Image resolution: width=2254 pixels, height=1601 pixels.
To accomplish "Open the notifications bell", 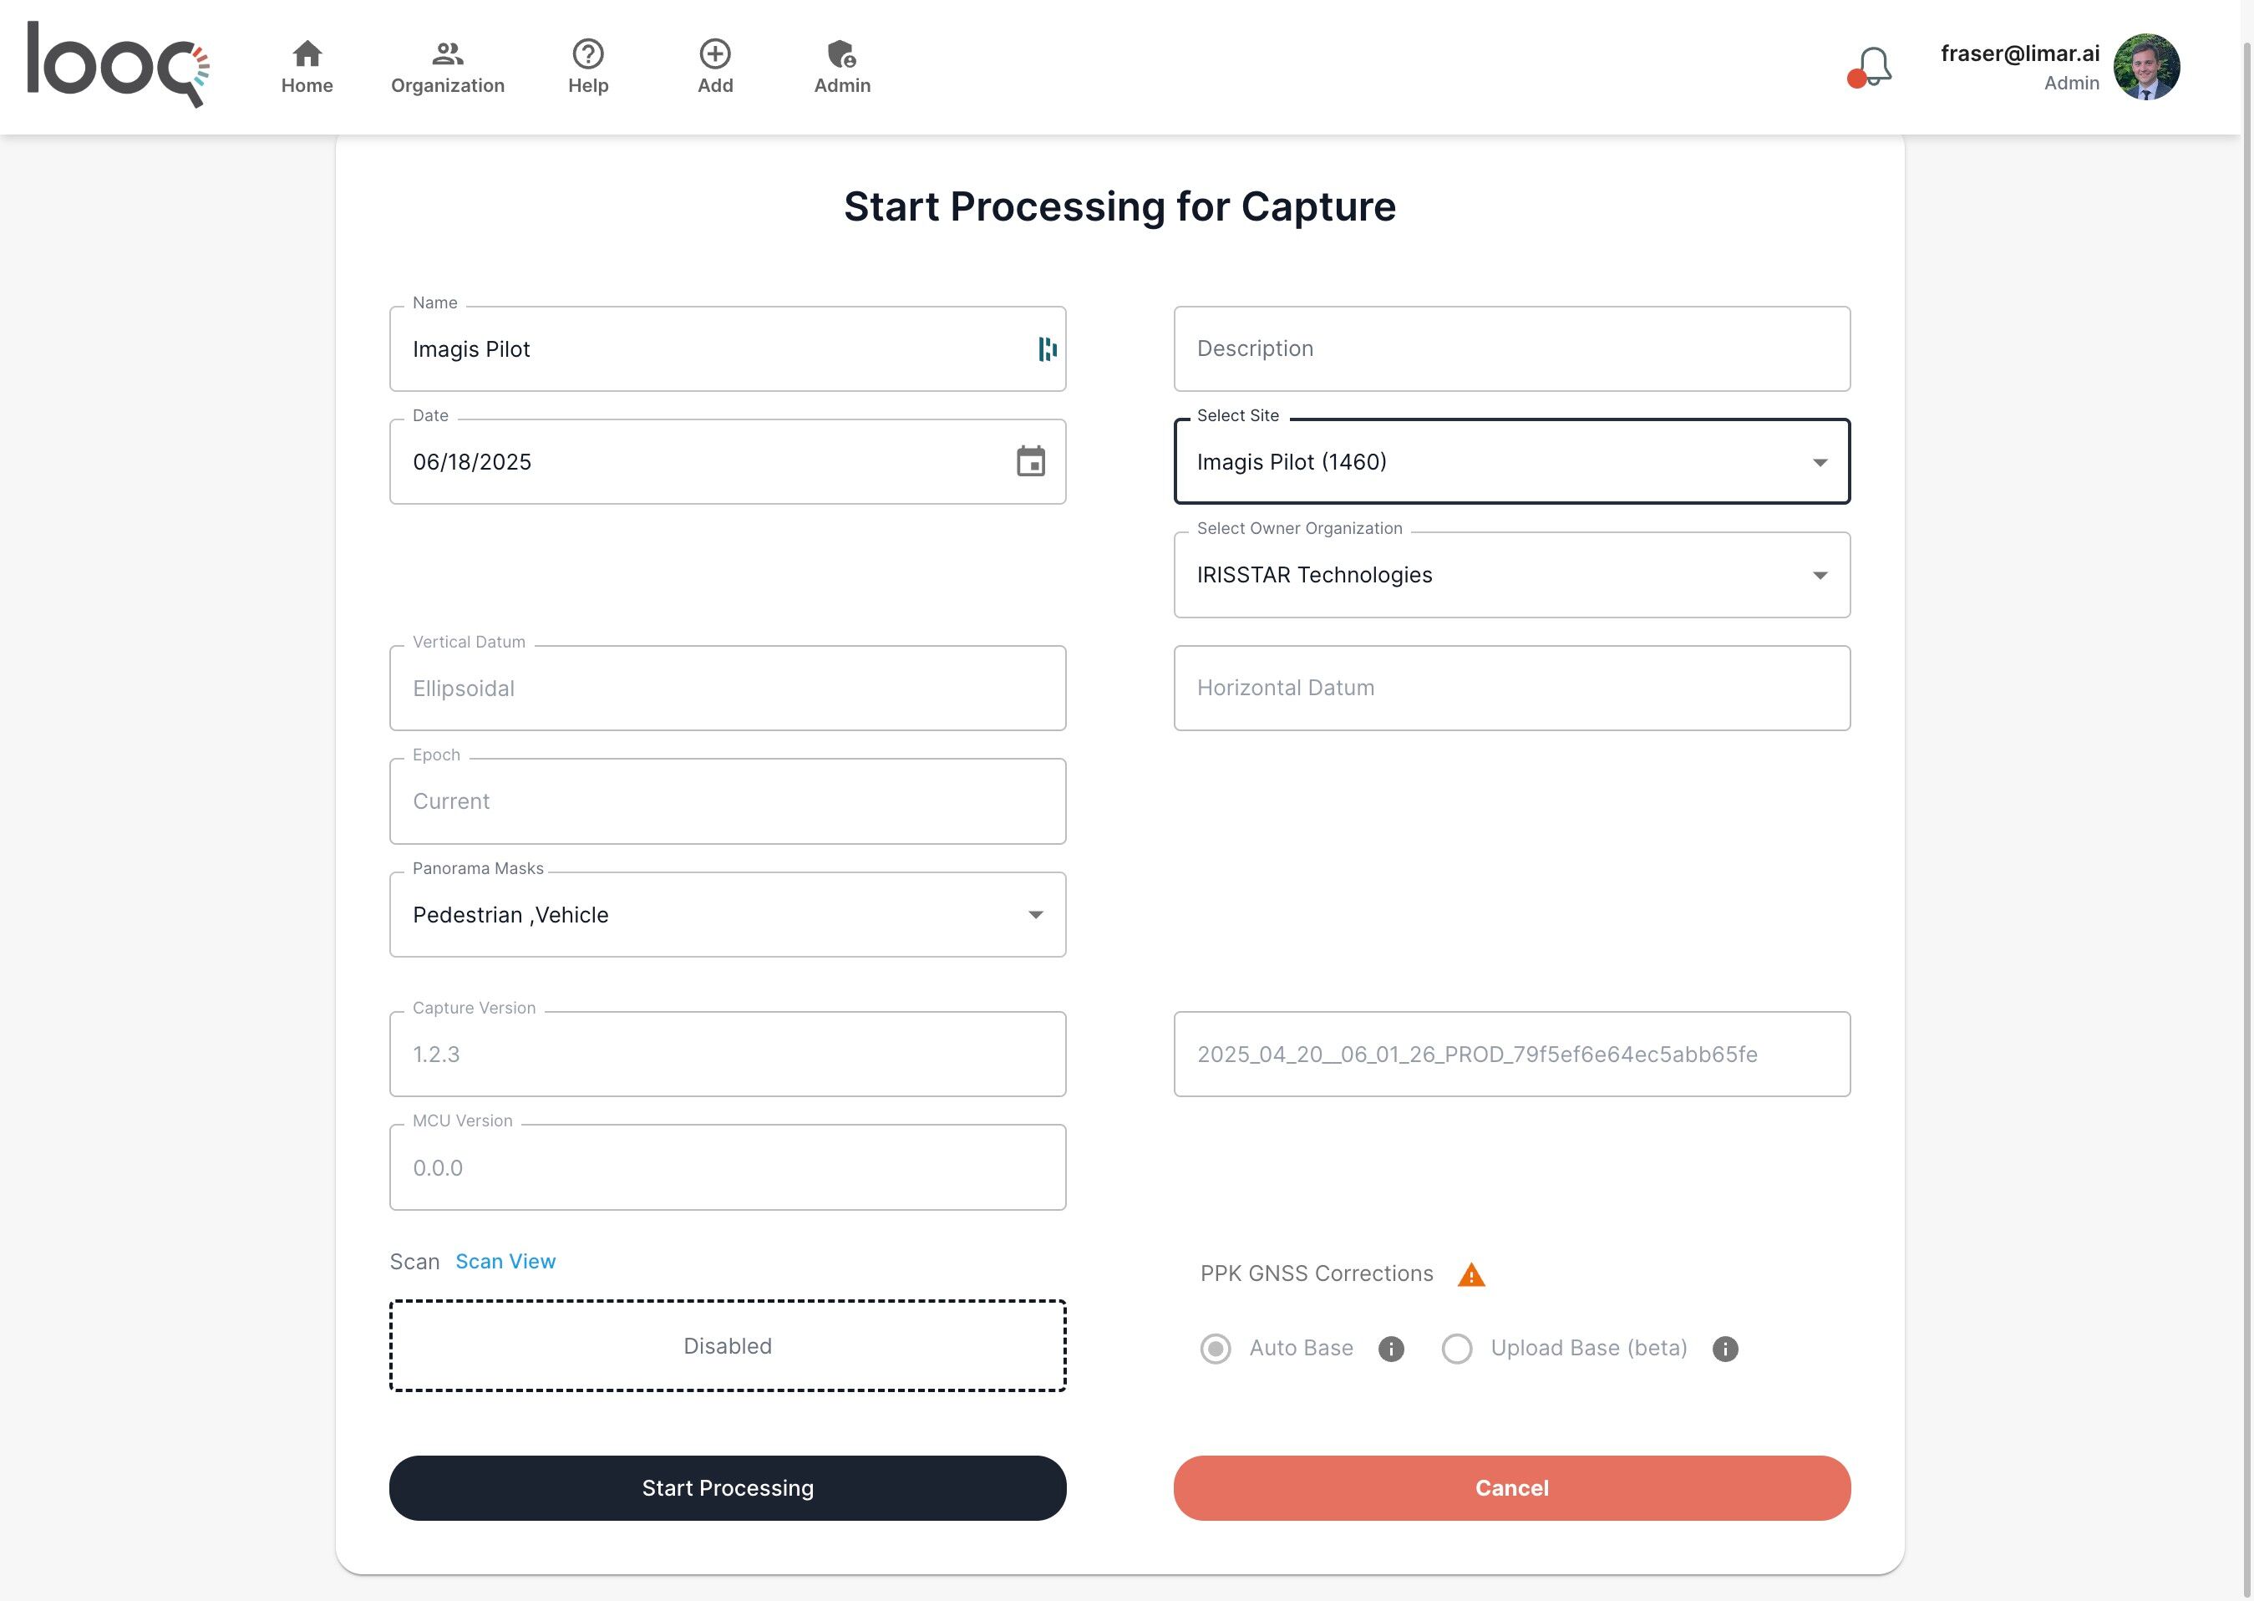I will pos(1871,67).
